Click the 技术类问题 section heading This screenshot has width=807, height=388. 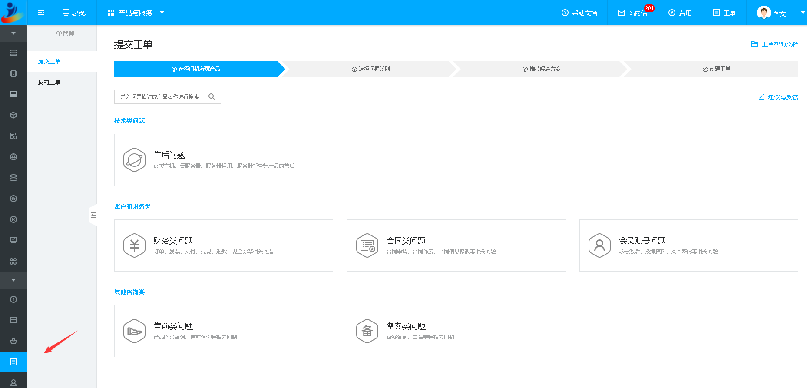coord(129,121)
